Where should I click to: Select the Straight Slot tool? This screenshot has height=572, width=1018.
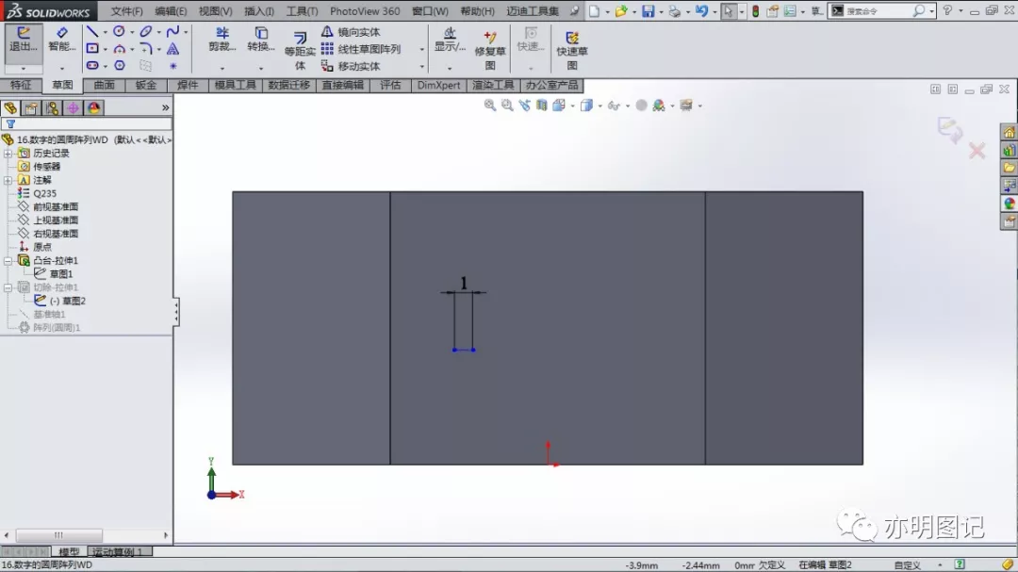click(x=92, y=66)
